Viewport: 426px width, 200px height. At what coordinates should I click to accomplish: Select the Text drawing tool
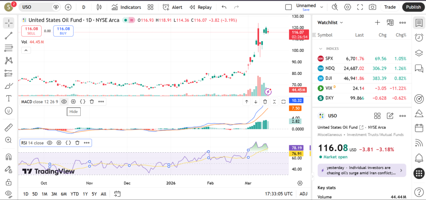tap(8, 98)
